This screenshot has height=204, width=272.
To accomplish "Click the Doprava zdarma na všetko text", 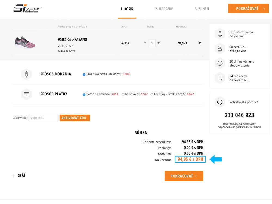I will click(241, 34).
